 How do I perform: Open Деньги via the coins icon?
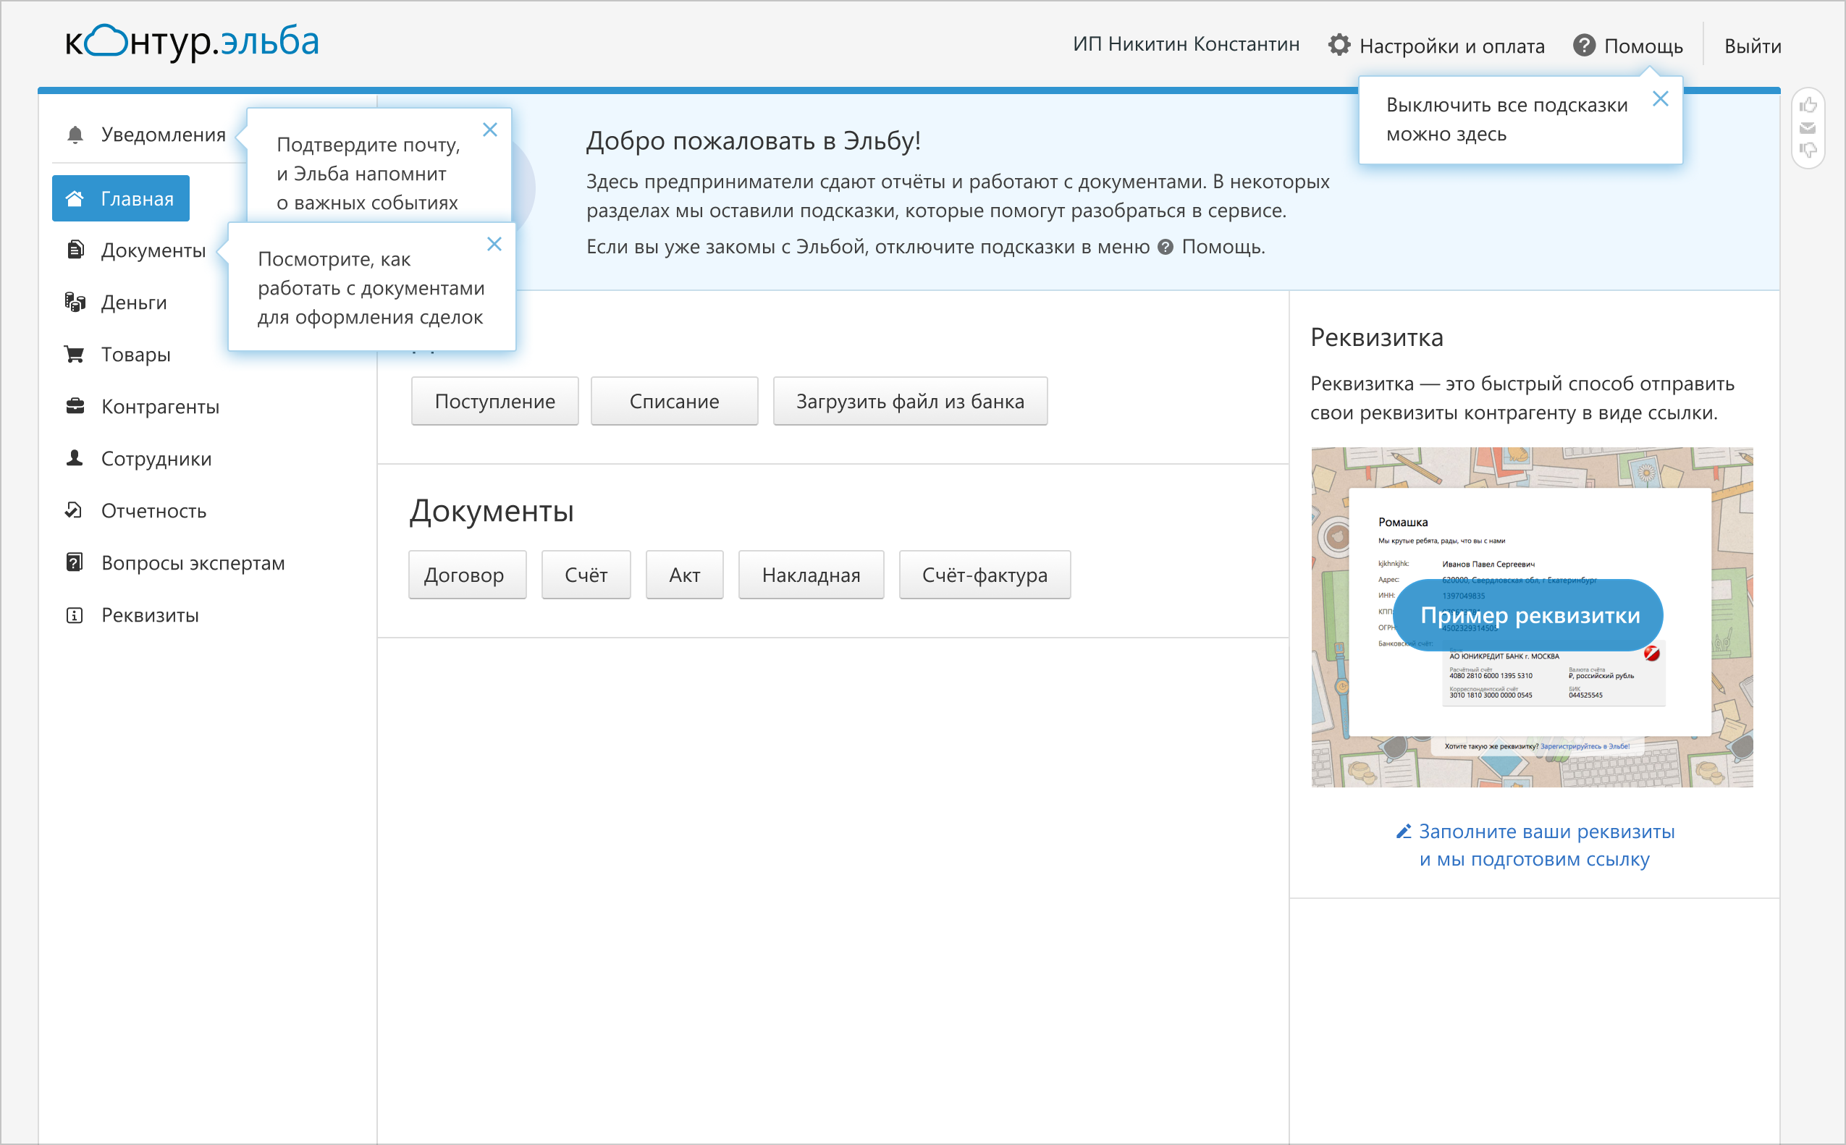coord(75,302)
